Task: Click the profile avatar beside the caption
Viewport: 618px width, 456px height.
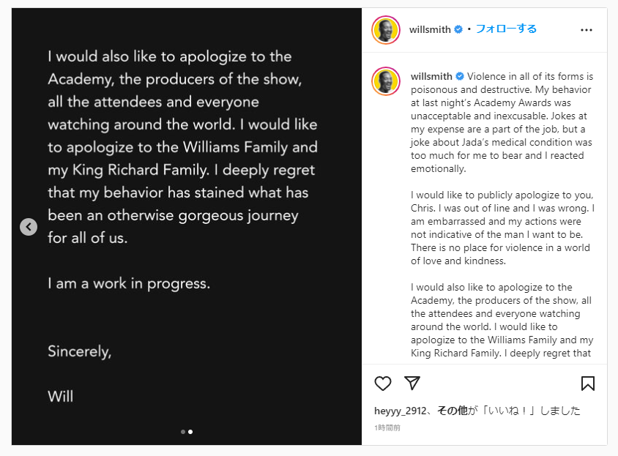Action: click(386, 81)
